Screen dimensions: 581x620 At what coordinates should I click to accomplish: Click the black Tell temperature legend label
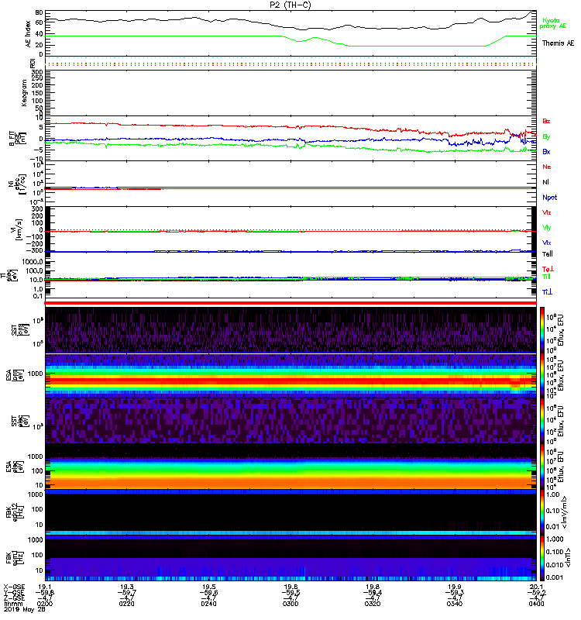(548, 254)
